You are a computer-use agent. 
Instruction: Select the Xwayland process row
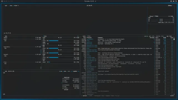tap(127, 62)
